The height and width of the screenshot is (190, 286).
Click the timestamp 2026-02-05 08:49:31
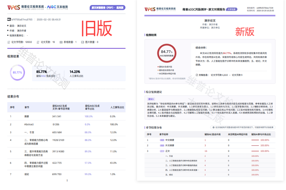49,19
